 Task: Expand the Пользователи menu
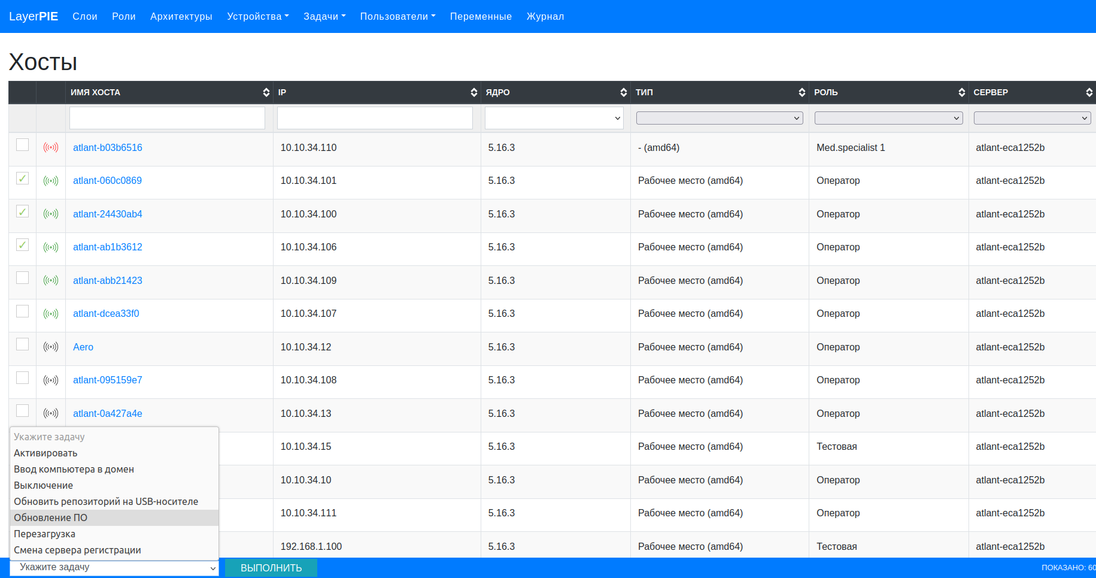click(x=397, y=16)
